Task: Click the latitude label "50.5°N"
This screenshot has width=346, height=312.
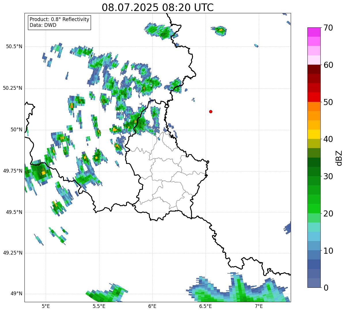Action: (14, 46)
